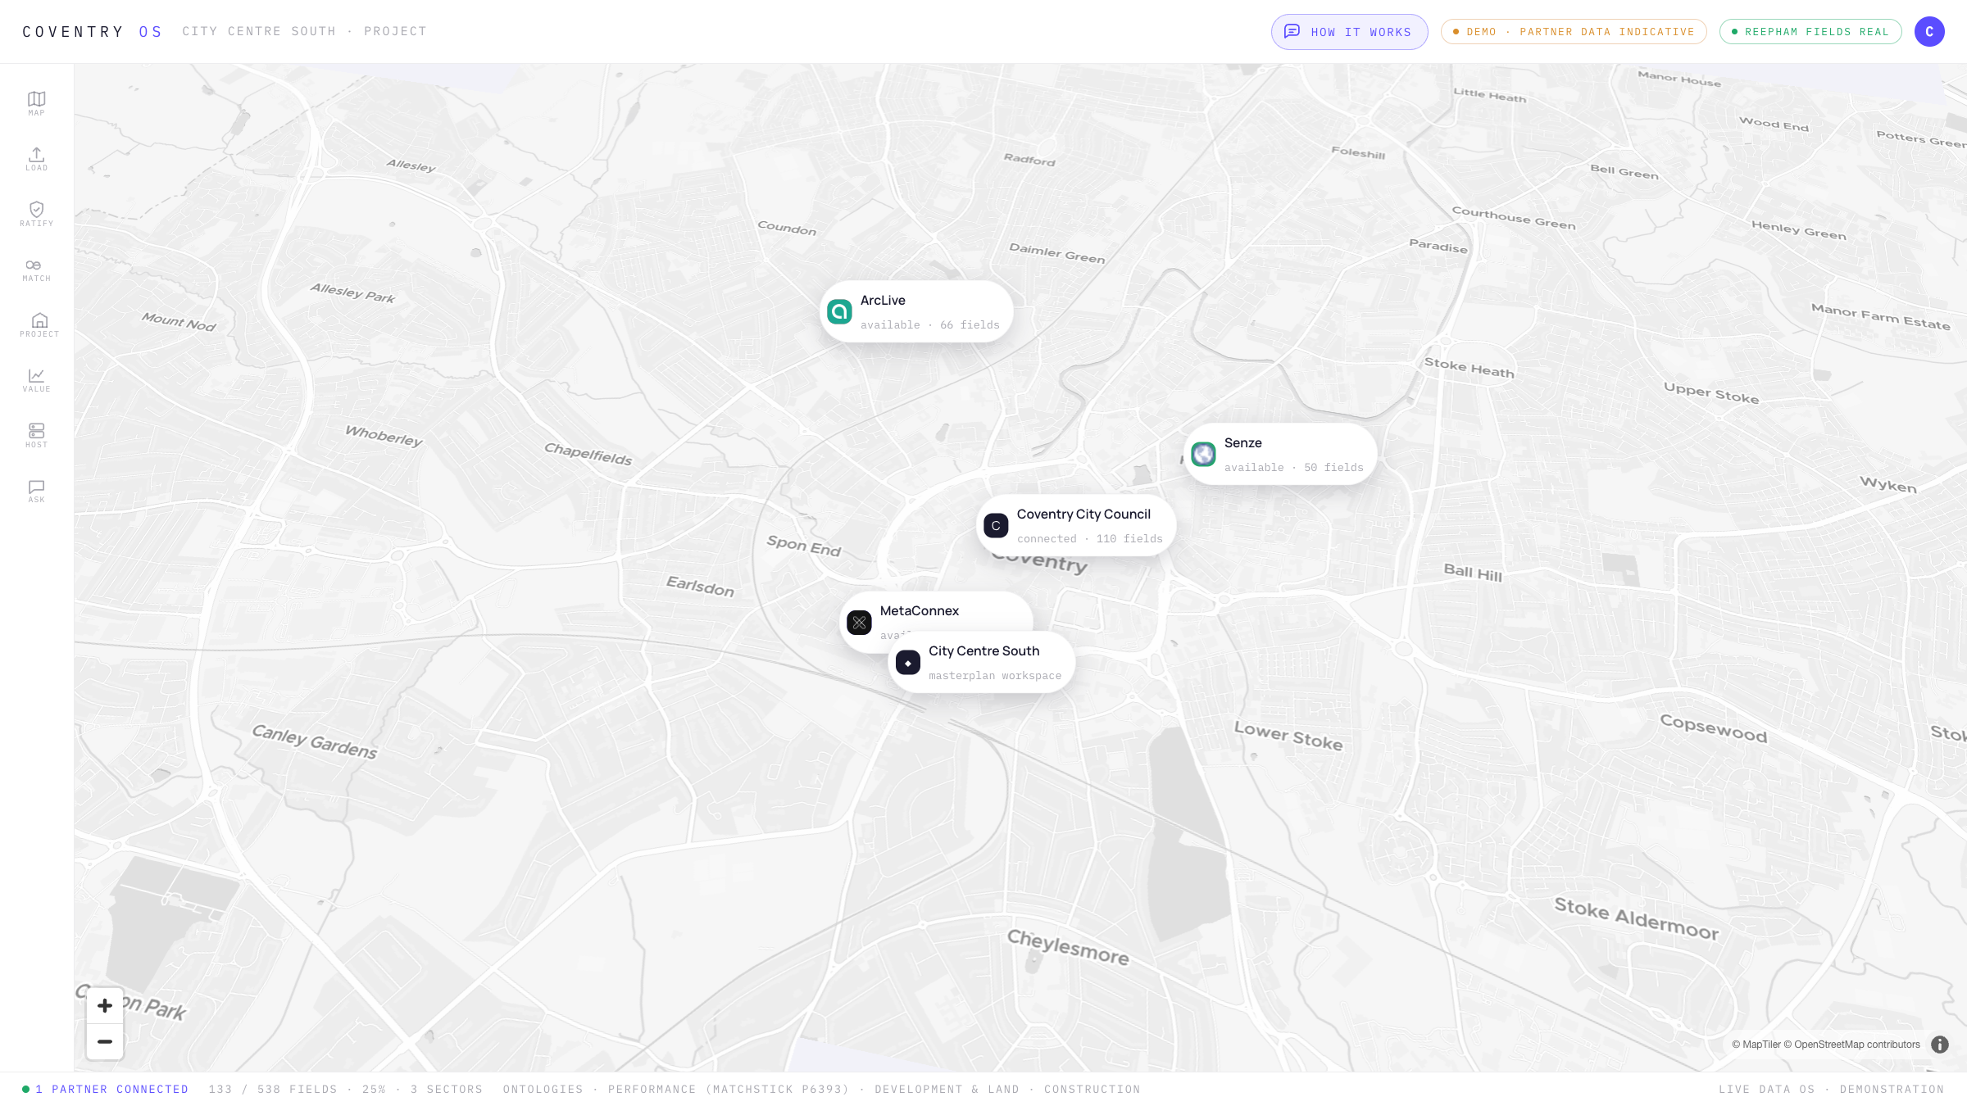This screenshot has height=1106, width=1967.
Task: Click 'Live Data OS · Demonstration' text
Action: [1832, 1090]
